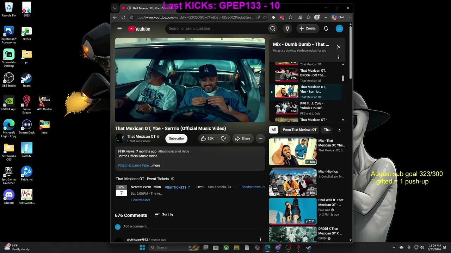Screen dimensions: 451x253
Task: Open Xbox app from the taskbar
Action: pyautogui.click(x=226, y=247)
